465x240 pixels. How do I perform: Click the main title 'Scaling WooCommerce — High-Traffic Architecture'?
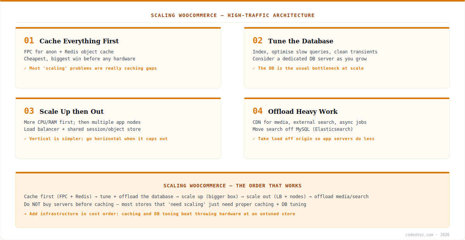point(232,15)
